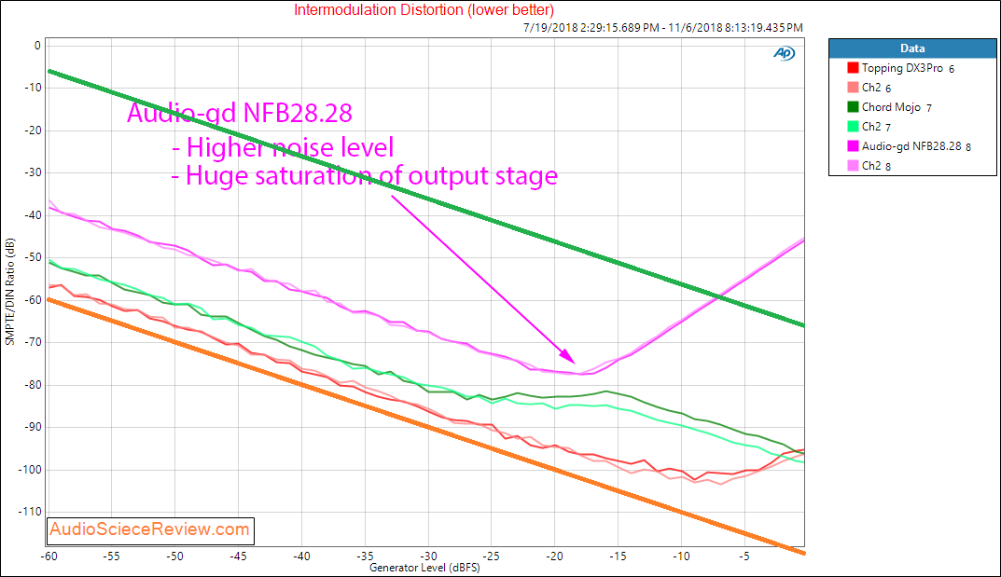
Task: Click the measurement timestamp text
Action: click(663, 27)
